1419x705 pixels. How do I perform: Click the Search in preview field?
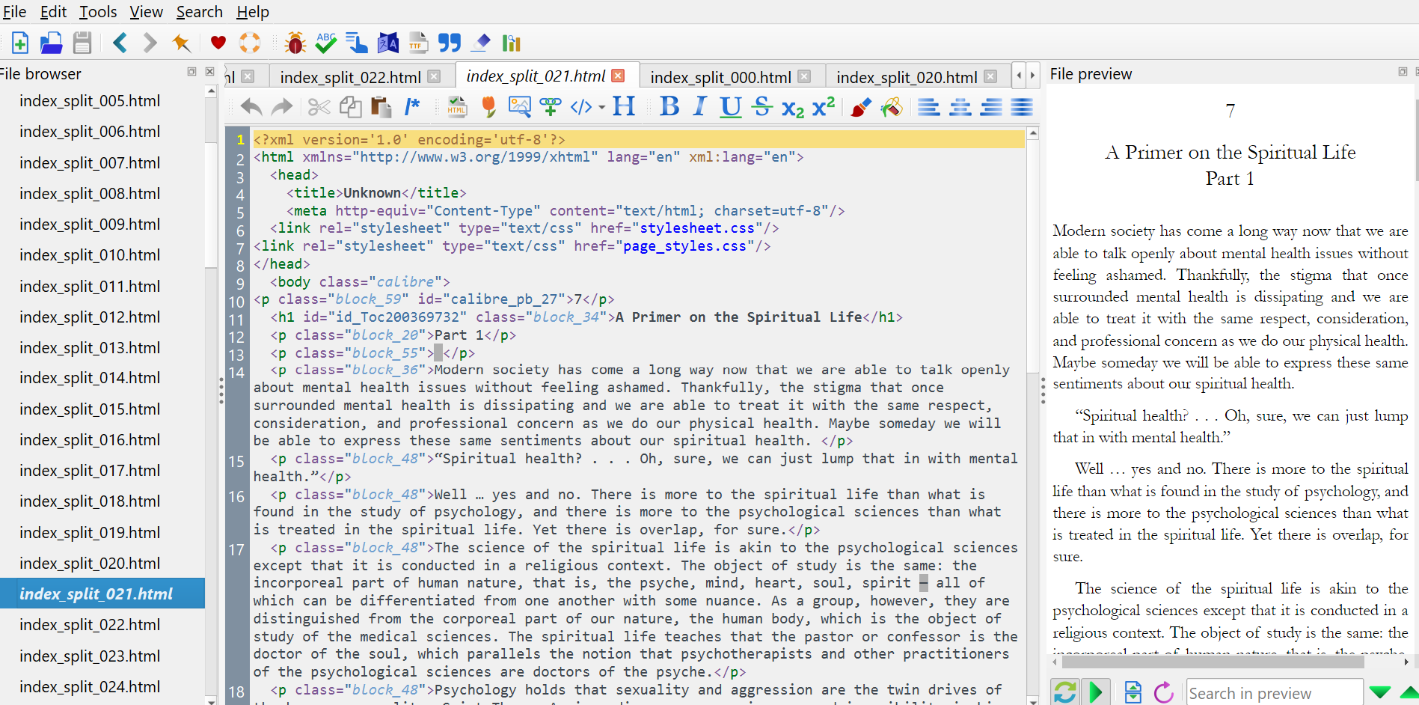point(1274,693)
